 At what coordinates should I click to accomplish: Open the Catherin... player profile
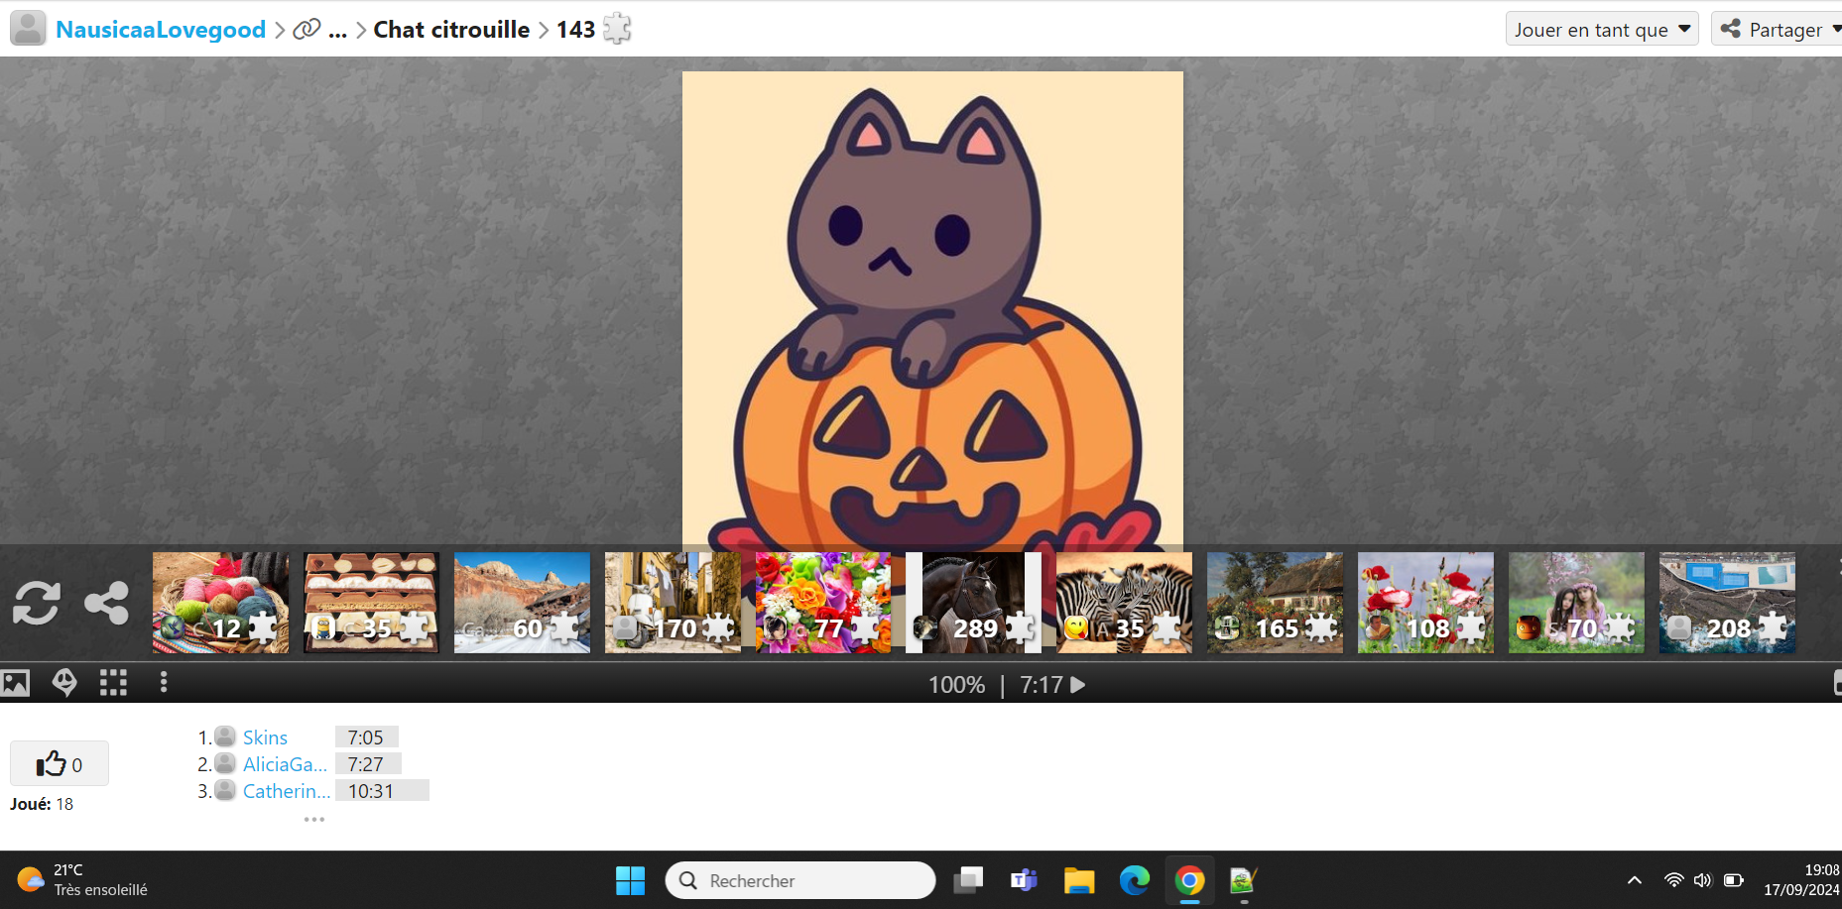pyautogui.click(x=287, y=791)
